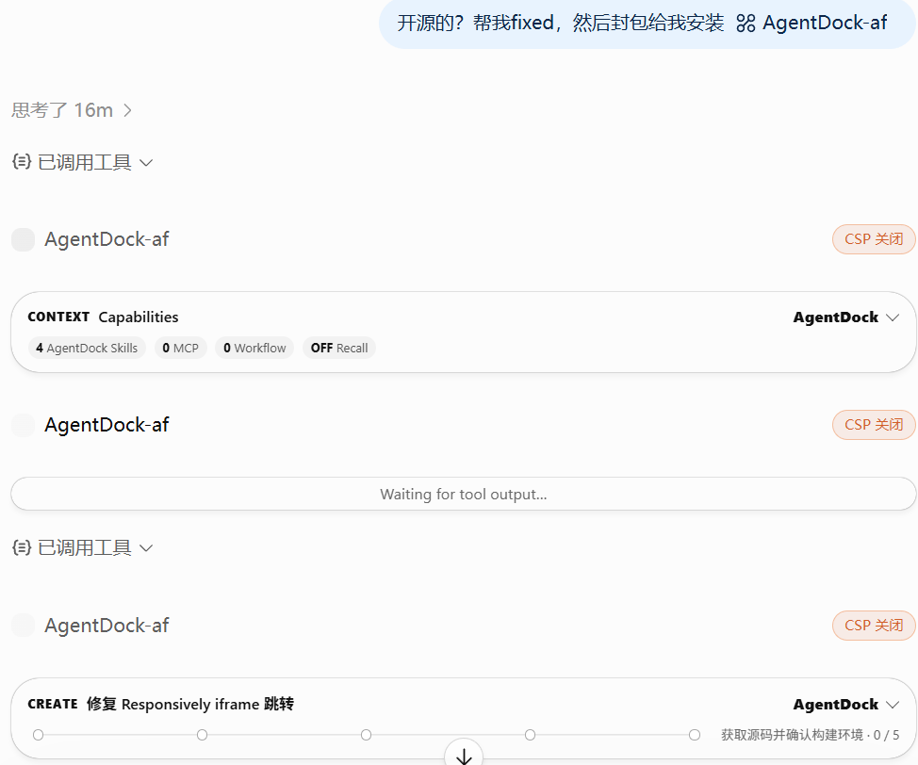Expand the 思考了 16m thinking section
Viewport: 918px width, 765px height.
[x=72, y=110]
